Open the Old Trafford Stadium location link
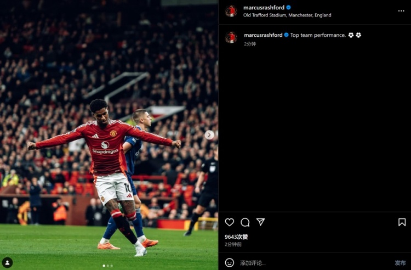411x270 pixels. tap(287, 15)
